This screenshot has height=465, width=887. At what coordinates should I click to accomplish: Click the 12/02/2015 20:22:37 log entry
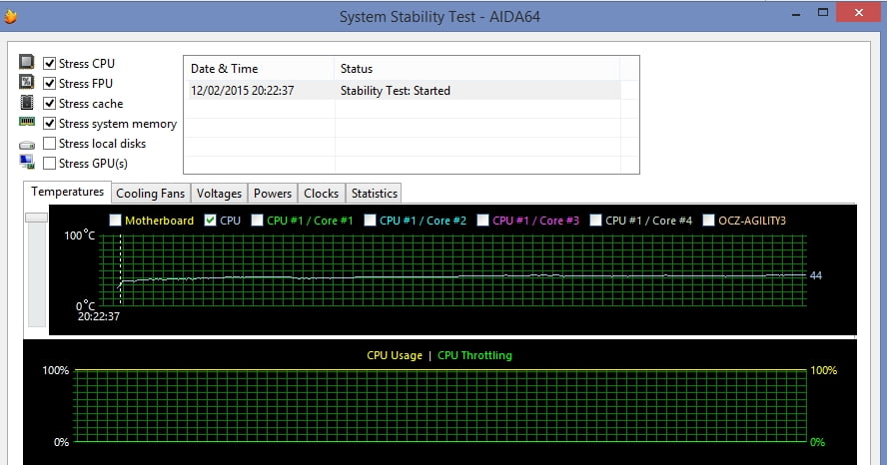coord(242,91)
